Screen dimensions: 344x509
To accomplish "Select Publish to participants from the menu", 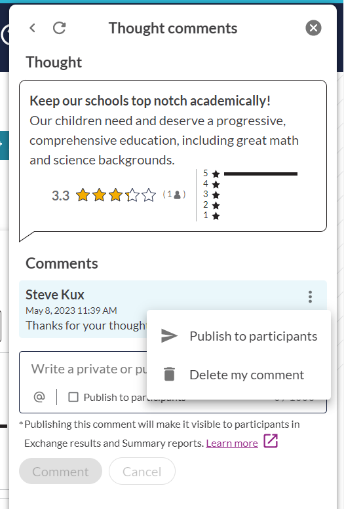I will (239, 336).
